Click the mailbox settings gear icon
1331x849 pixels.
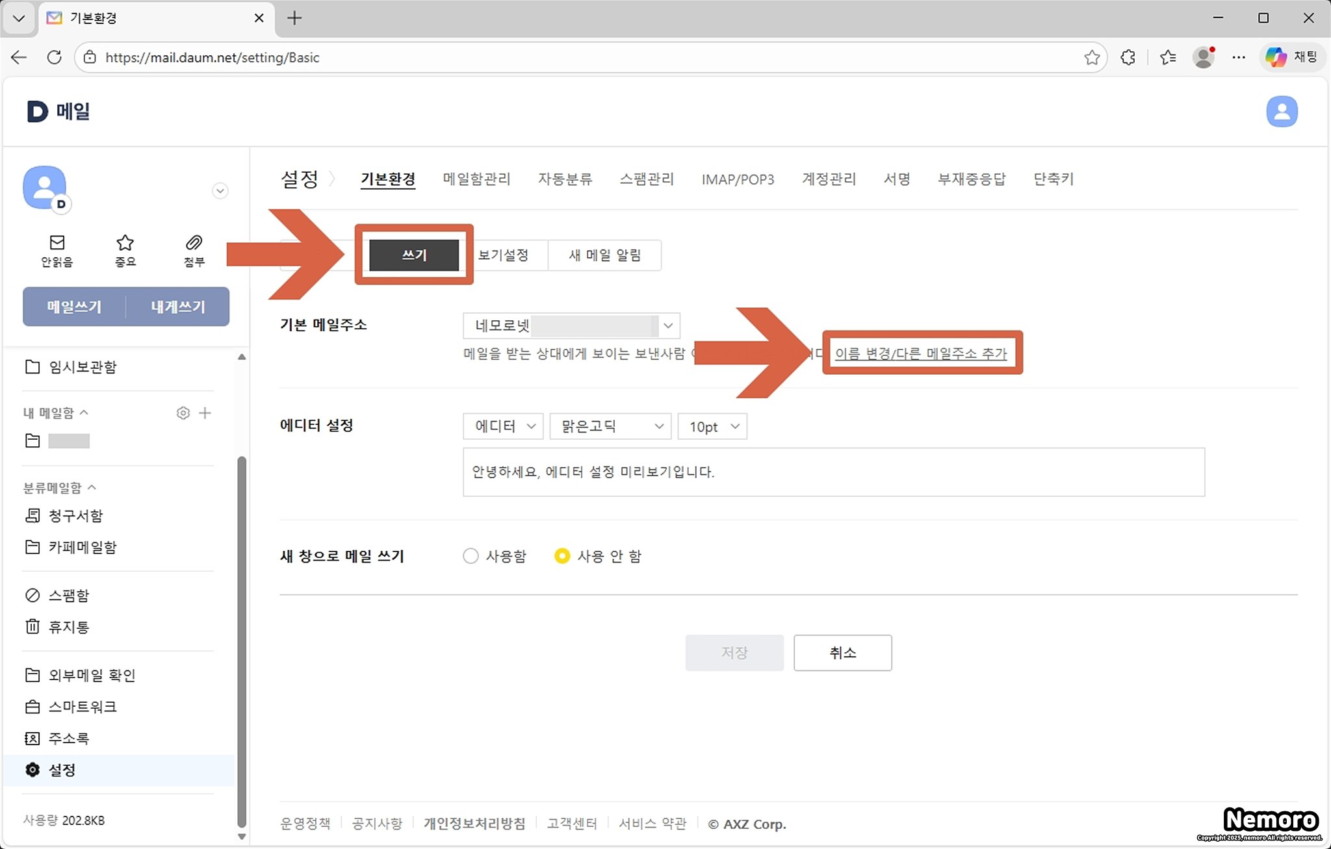pyautogui.click(x=183, y=413)
